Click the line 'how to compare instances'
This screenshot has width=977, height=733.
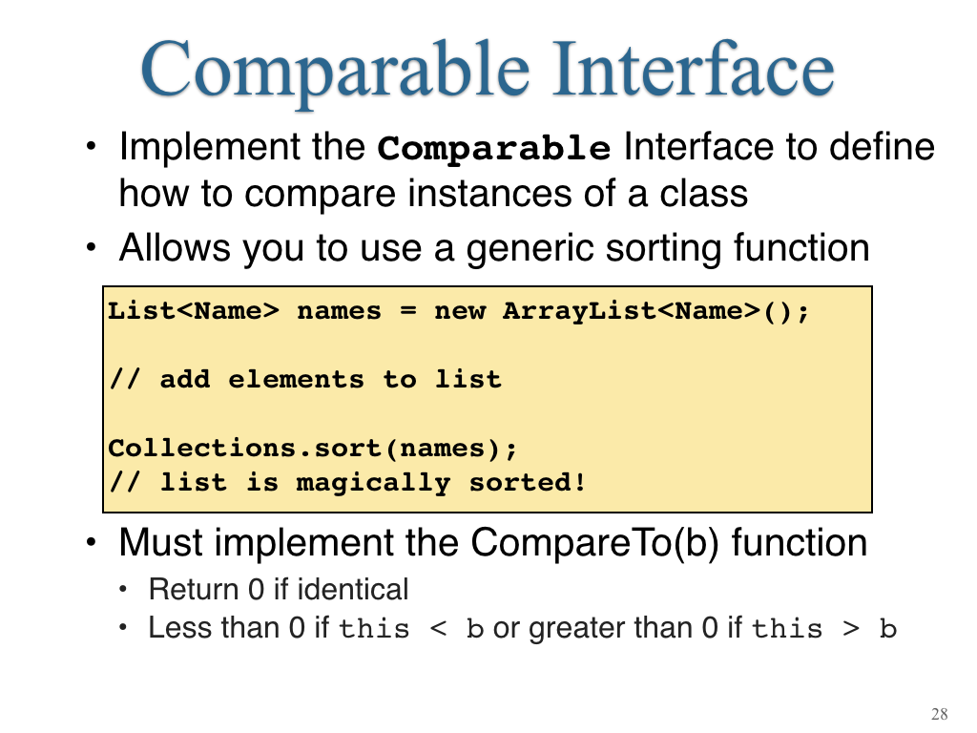[x=433, y=193]
